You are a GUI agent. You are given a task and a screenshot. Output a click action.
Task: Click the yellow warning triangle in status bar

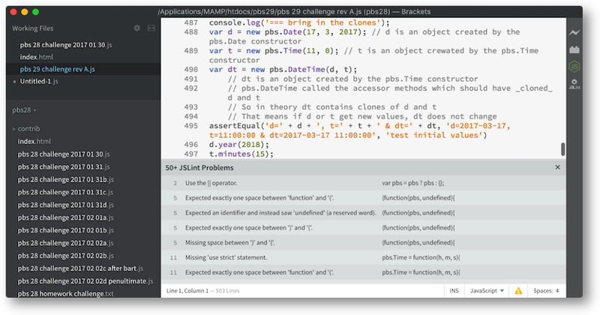point(517,290)
